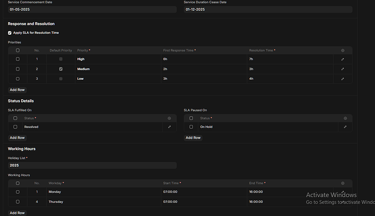Viewport: 375px width, 216px height.
Task: Edit the Low priority row
Action: [342, 79]
